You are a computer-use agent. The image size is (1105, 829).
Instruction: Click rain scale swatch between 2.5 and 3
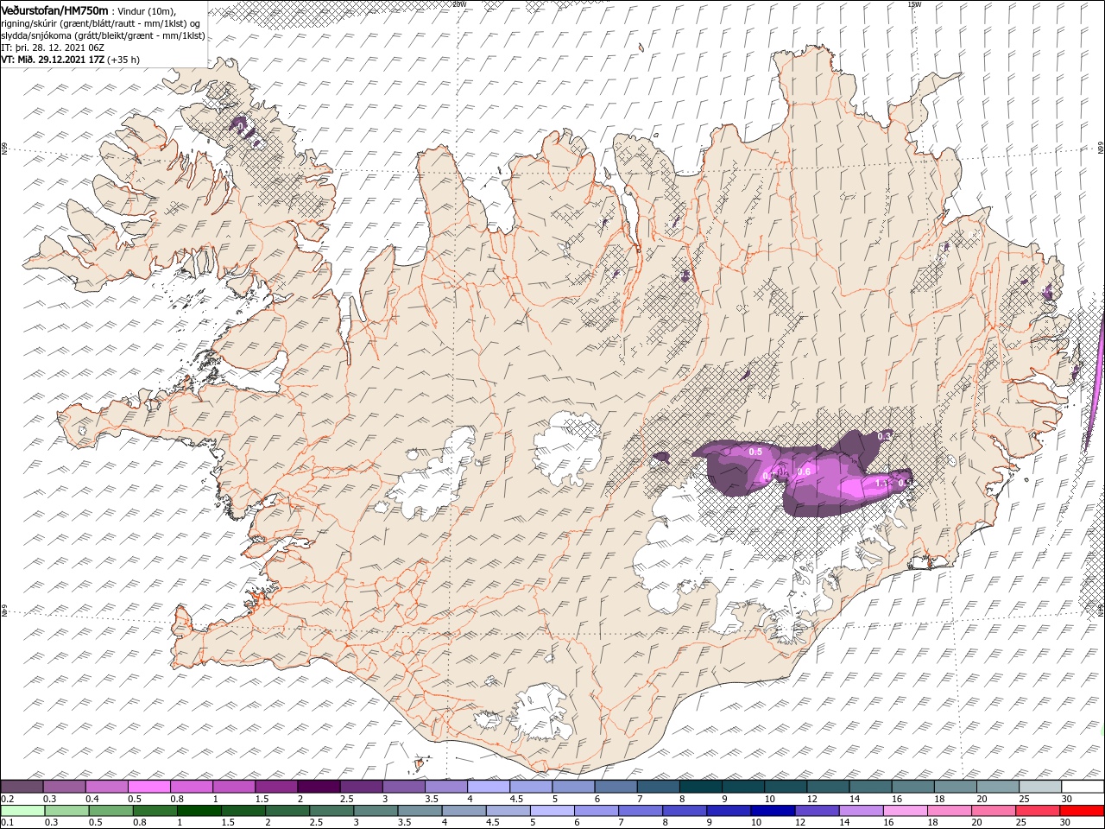click(x=332, y=810)
